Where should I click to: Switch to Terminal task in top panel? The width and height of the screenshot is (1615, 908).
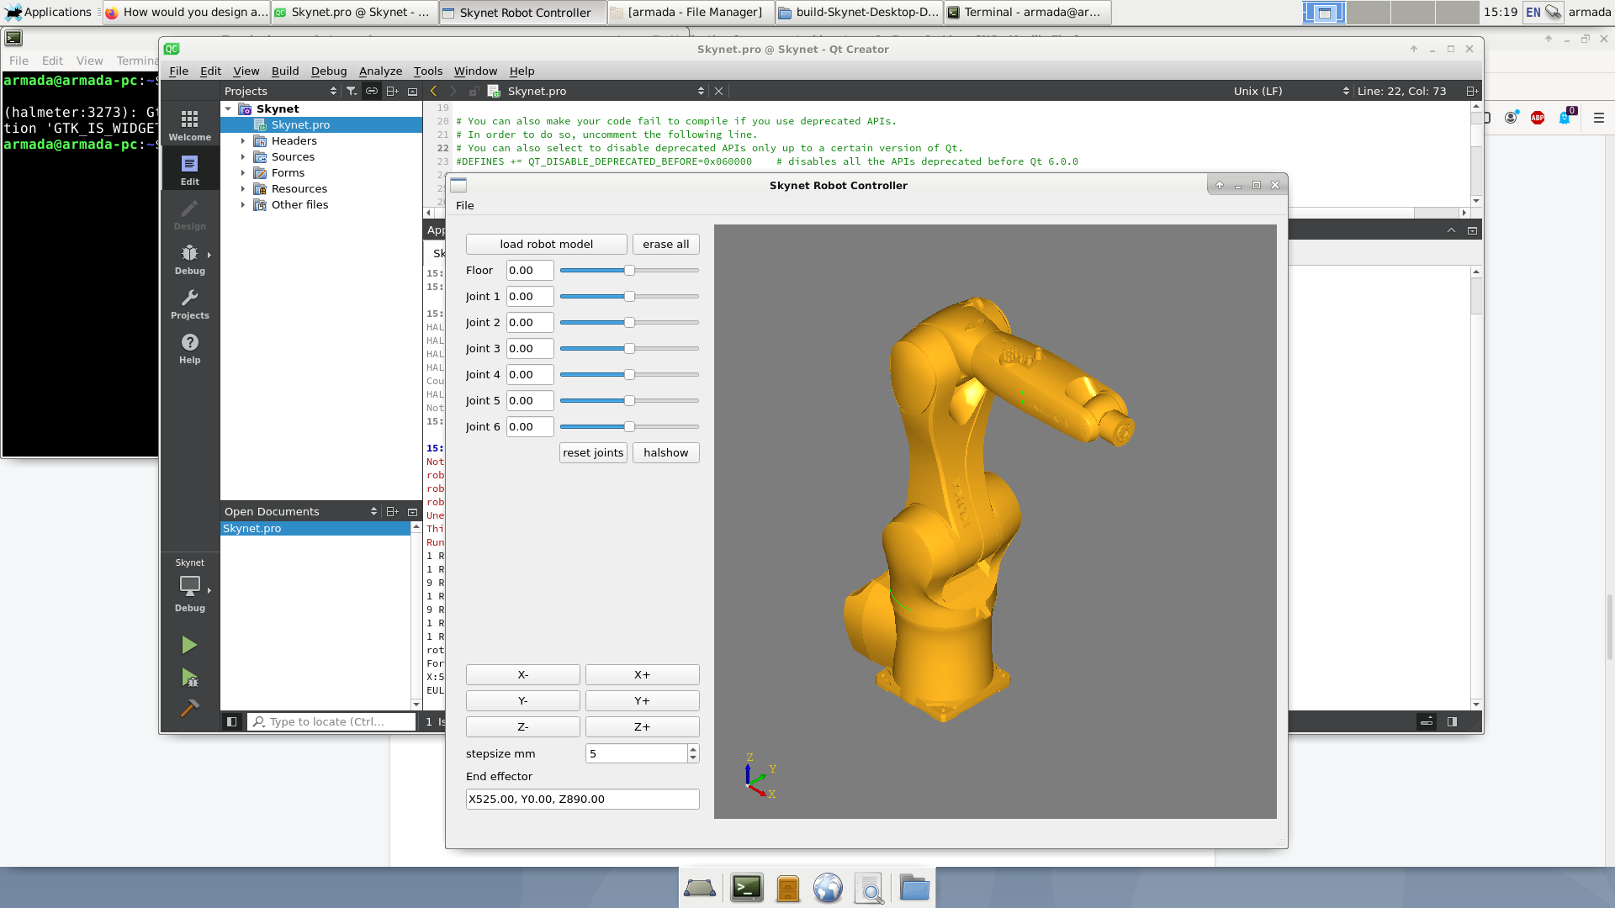pyautogui.click(x=1027, y=12)
